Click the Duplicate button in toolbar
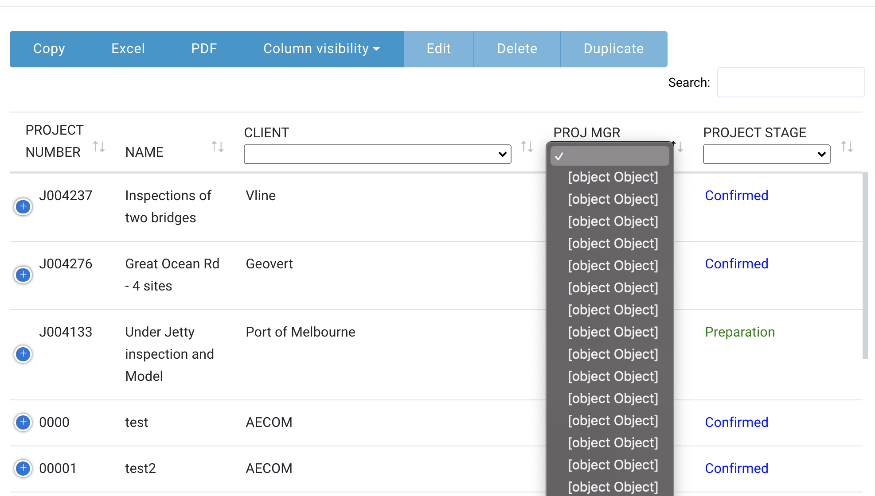875x496 pixels. click(613, 49)
